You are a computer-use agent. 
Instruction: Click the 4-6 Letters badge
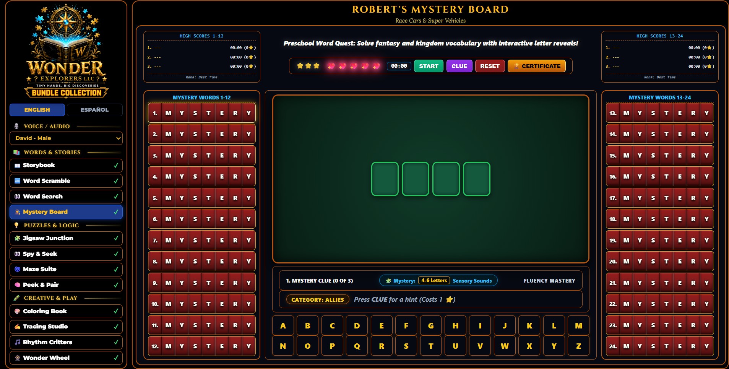(x=434, y=281)
